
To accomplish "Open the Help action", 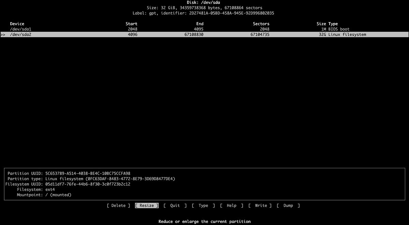I will [231, 205].
